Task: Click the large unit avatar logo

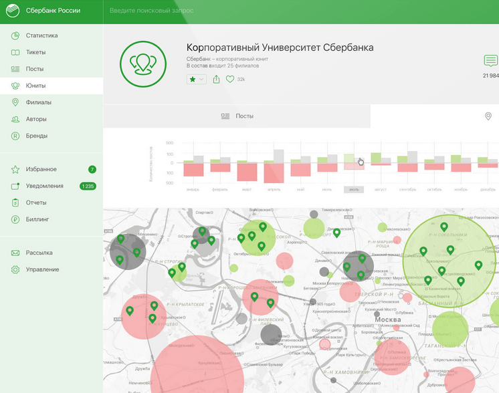Action: [143, 64]
